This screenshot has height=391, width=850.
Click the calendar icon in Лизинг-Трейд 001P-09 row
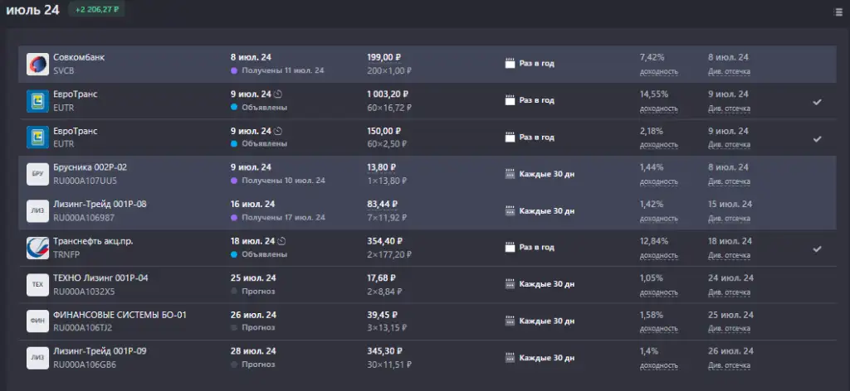coord(510,358)
